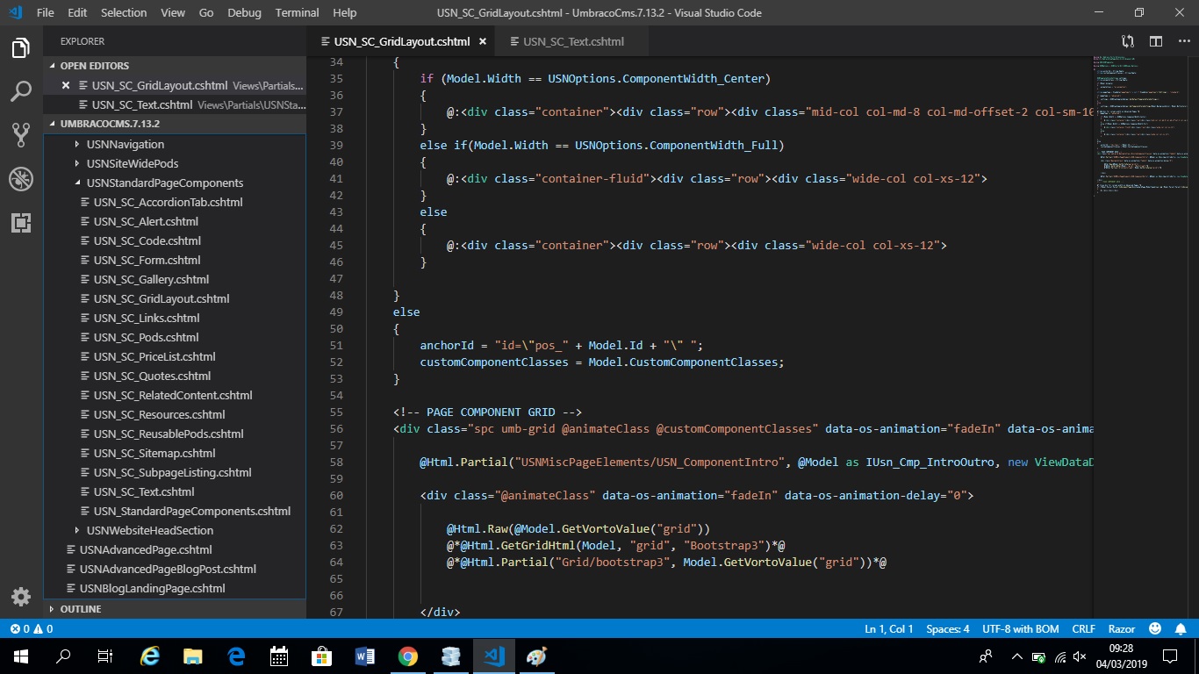Viewport: 1199px width, 674px height.
Task: Change end of line via CRLF
Action: coord(1083,629)
